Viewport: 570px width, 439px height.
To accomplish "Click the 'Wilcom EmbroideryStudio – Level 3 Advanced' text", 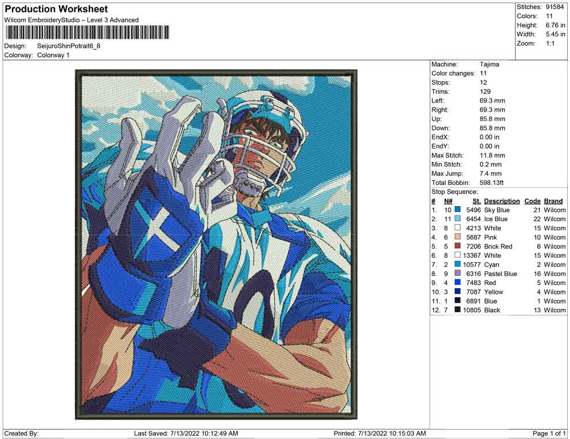I will pos(71,20).
